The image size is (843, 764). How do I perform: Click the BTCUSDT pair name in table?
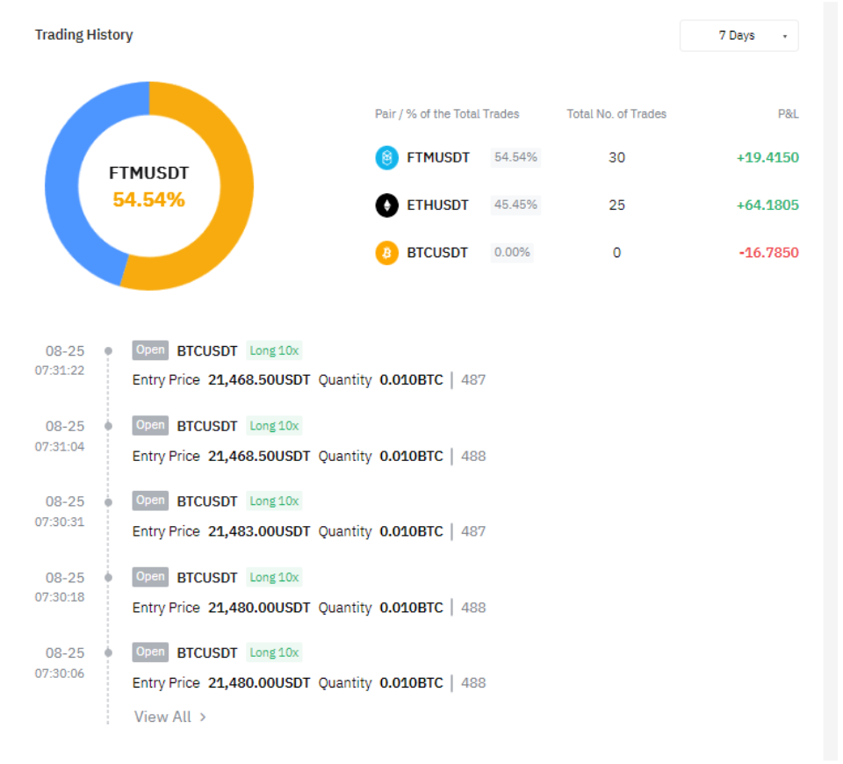(x=437, y=253)
